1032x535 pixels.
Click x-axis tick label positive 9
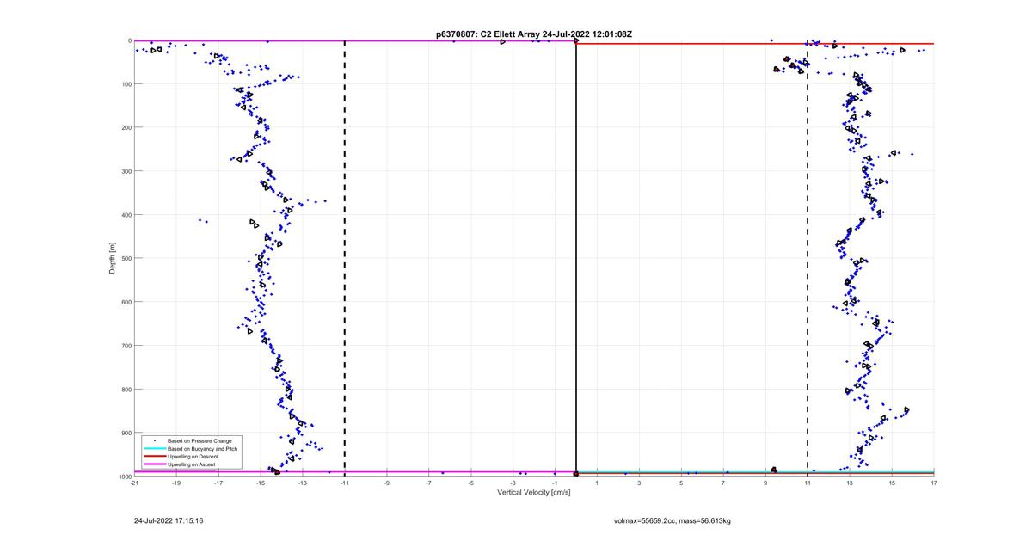click(x=765, y=483)
